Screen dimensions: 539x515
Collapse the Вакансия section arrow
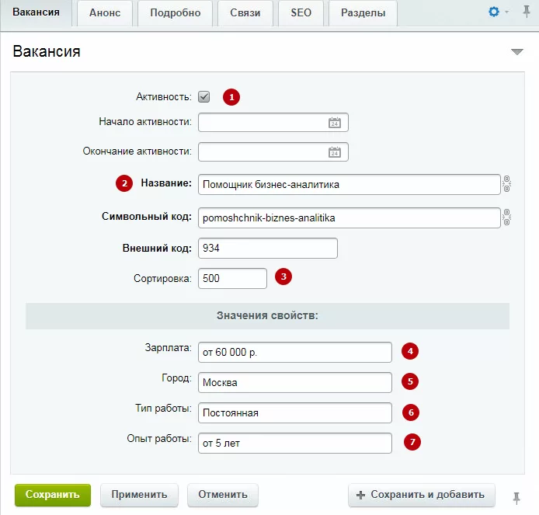tap(516, 52)
